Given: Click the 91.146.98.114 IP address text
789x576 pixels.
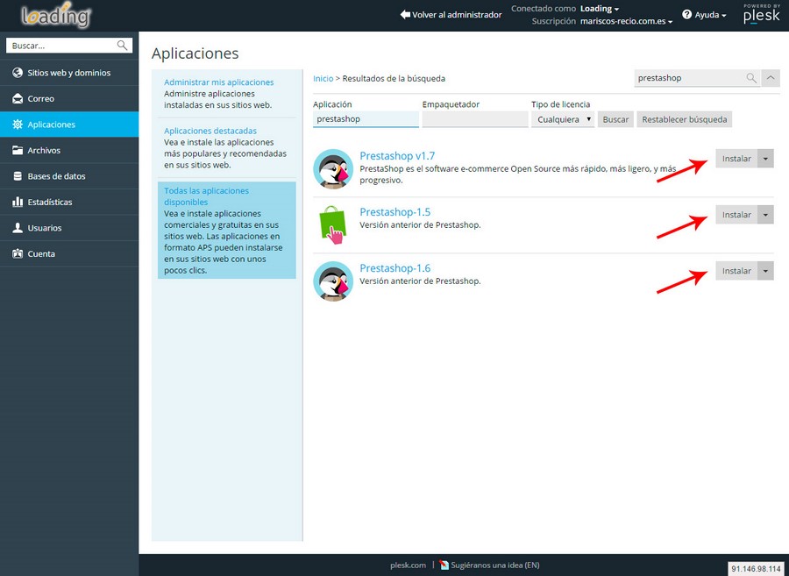Looking at the screenshot, I should click(757, 568).
